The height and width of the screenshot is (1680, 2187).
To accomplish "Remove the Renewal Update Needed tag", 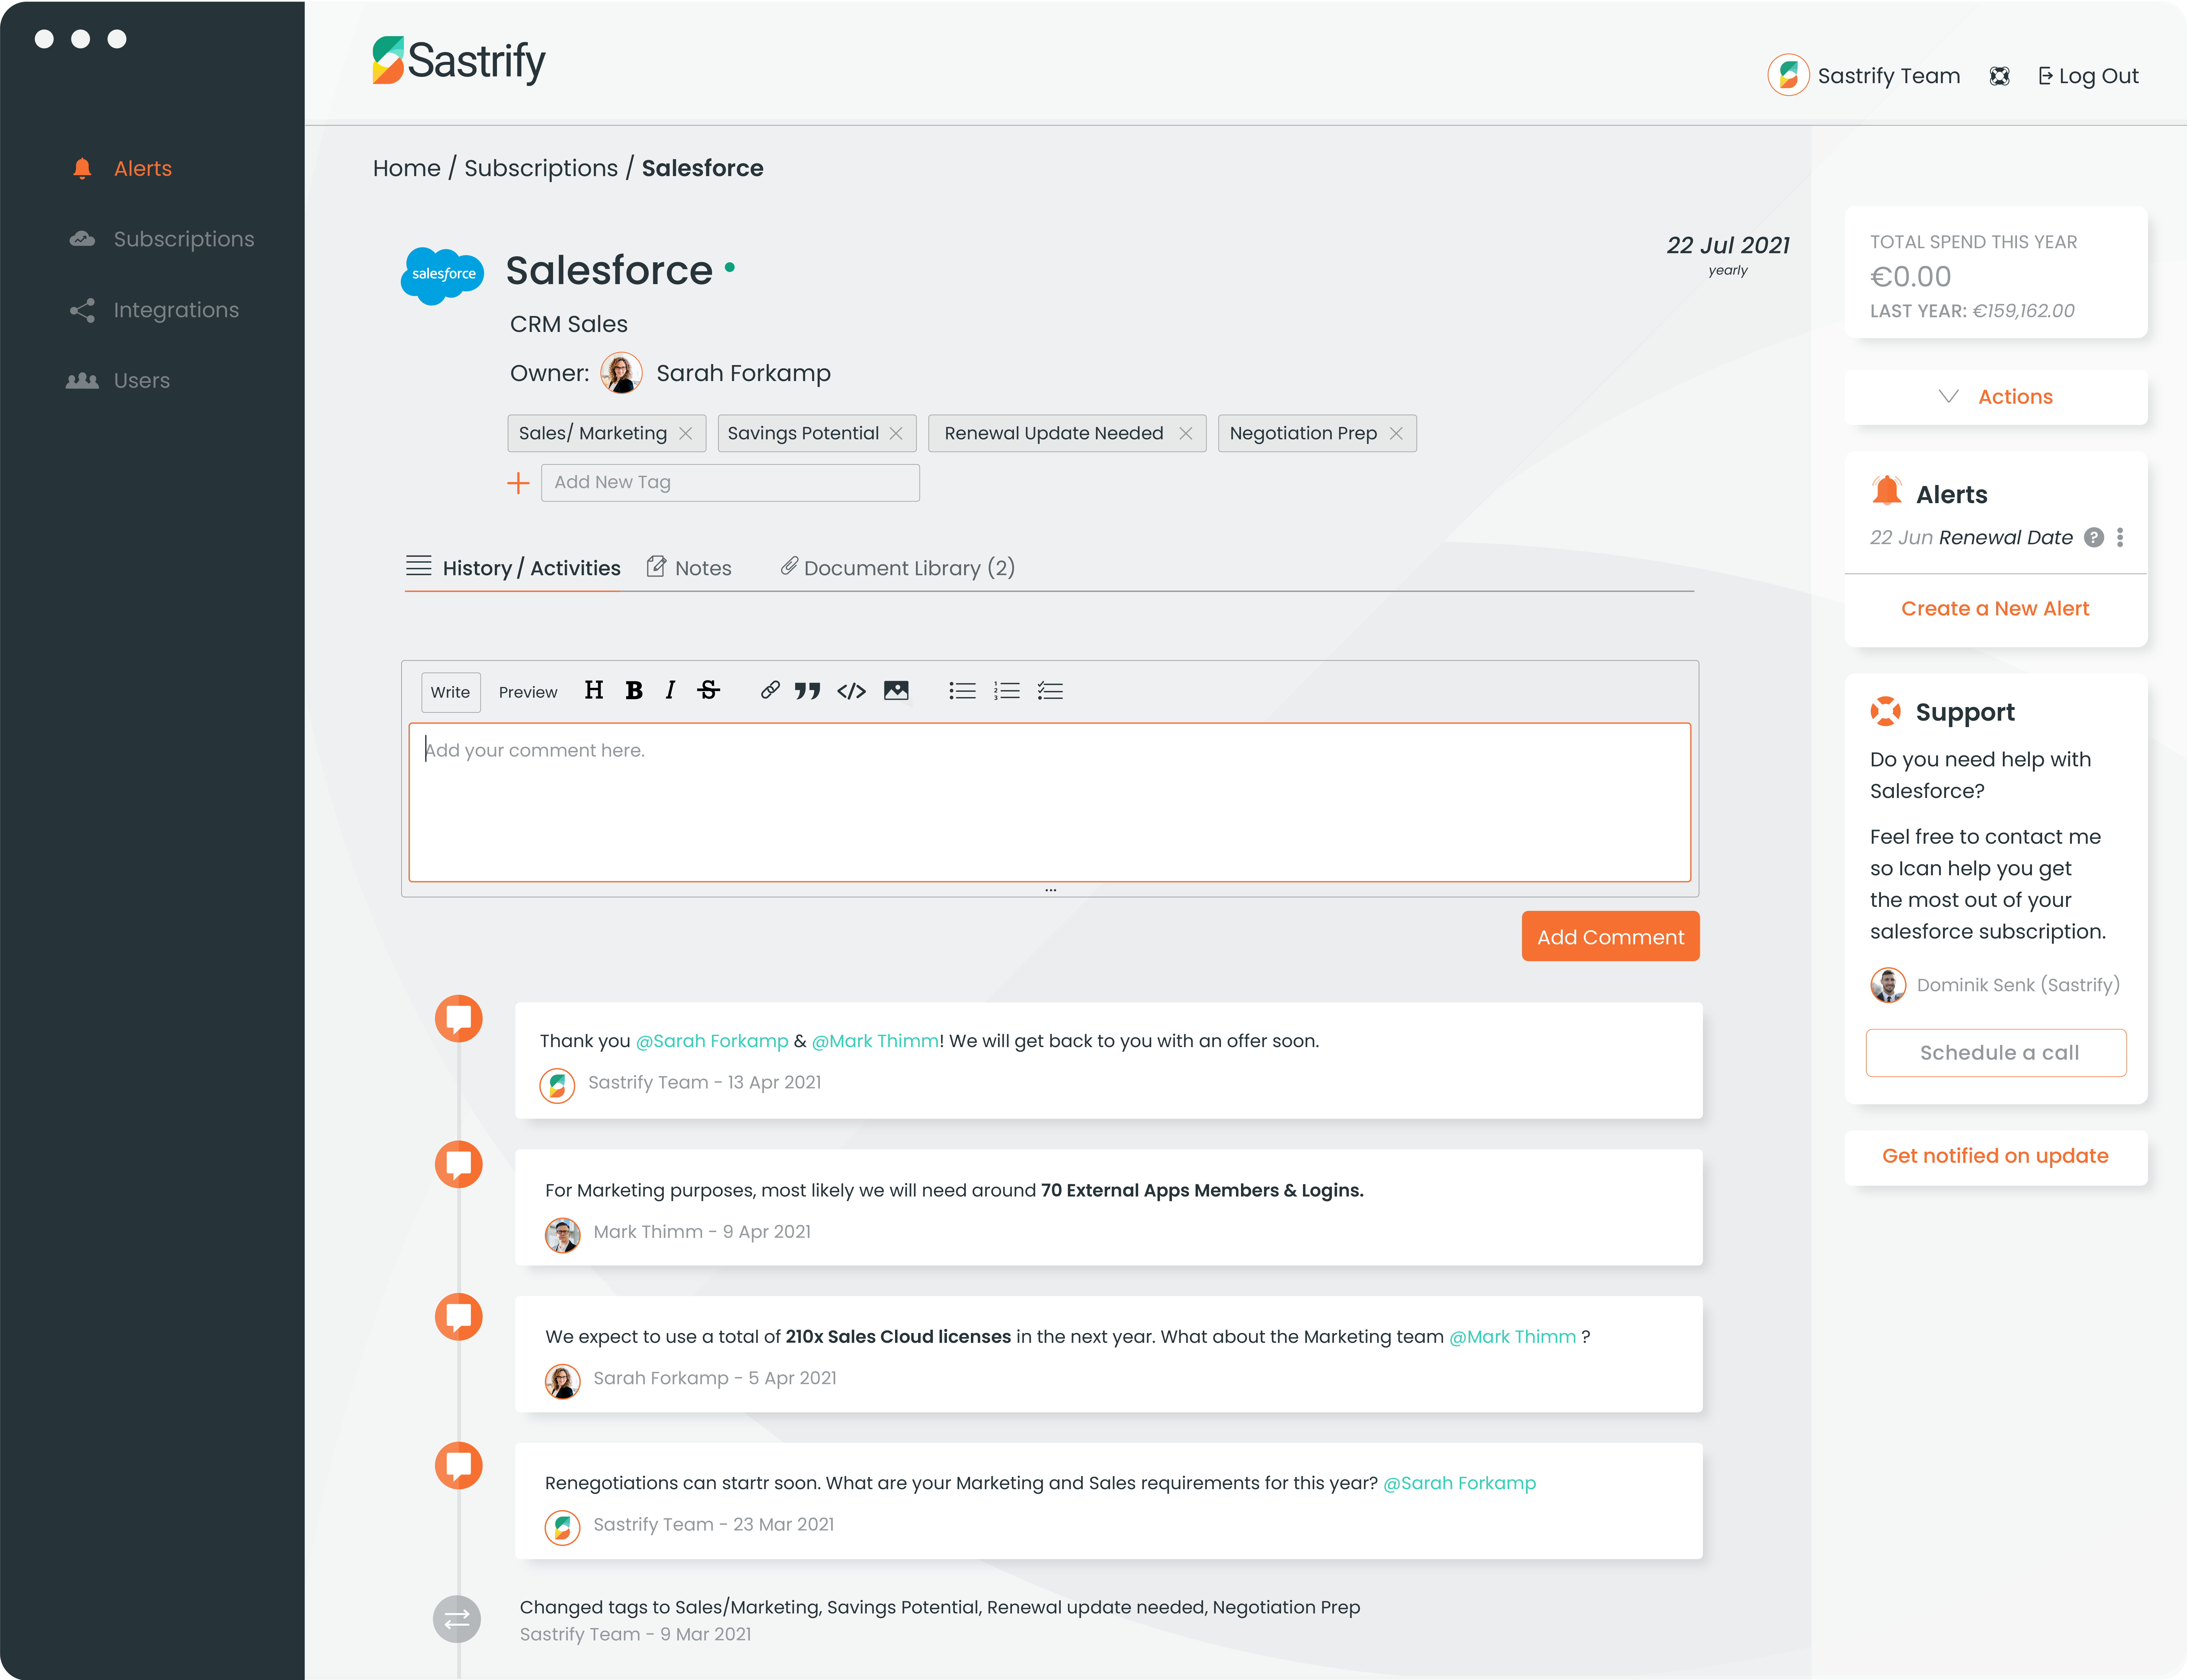I will [x=1185, y=434].
